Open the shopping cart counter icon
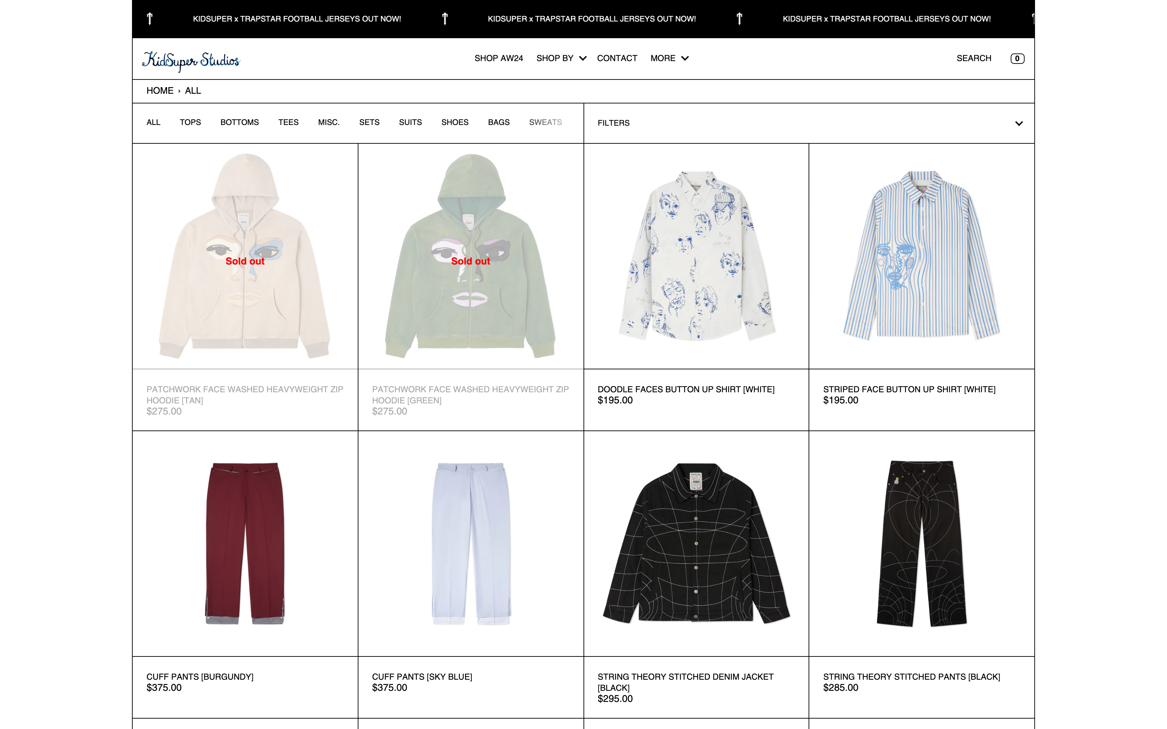The height and width of the screenshot is (729, 1167). click(1017, 58)
